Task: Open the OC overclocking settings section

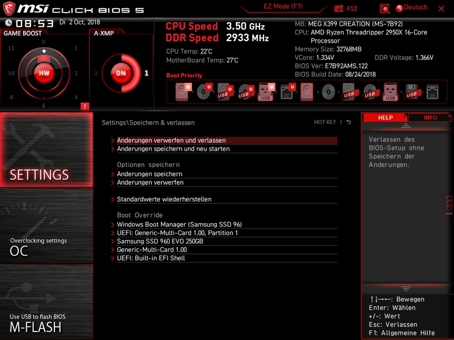Action: [x=46, y=226]
